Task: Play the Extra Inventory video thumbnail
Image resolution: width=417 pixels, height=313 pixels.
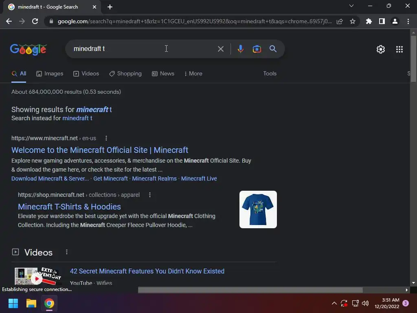Action: pyautogui.click(x=38, y=276)
